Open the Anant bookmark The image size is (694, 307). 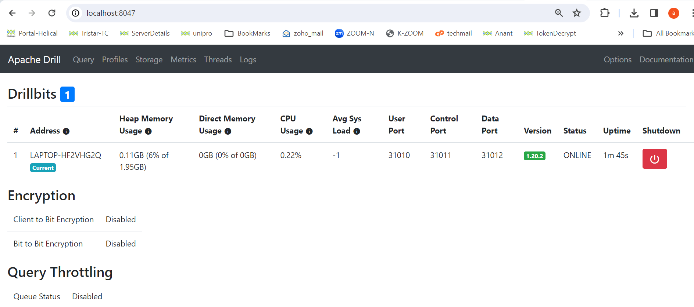click(x=498, y=33)
